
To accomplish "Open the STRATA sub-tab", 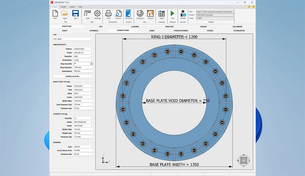I will pyautogui.click(x=210, y=31).
